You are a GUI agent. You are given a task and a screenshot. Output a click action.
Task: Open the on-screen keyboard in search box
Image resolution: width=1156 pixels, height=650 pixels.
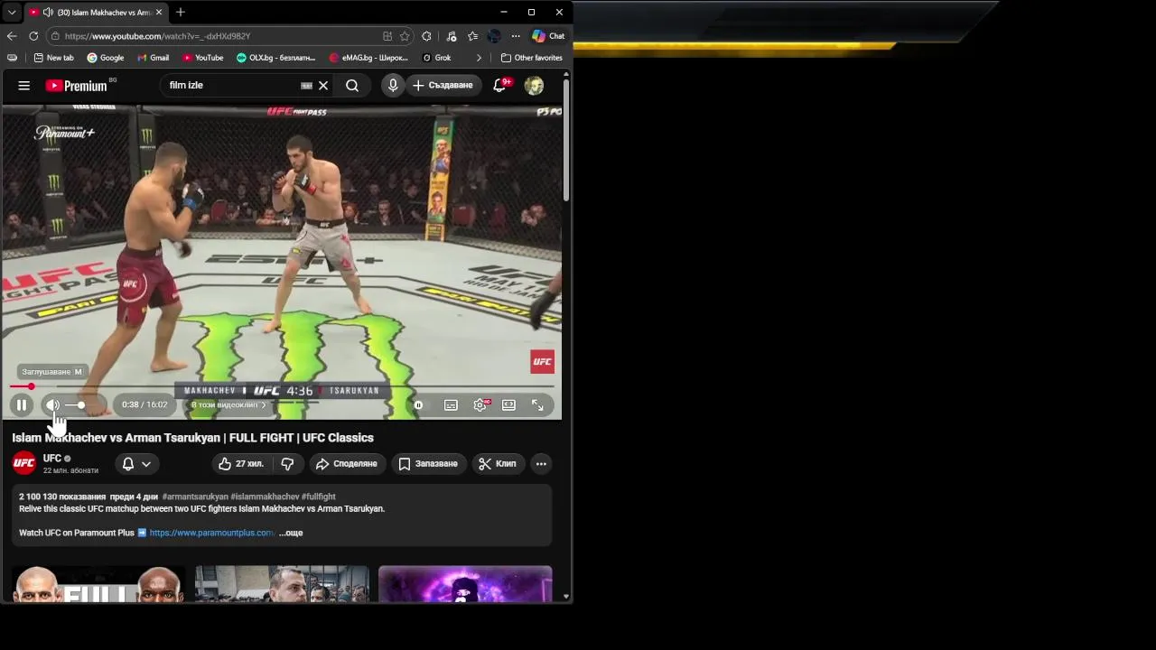click(306, 86)
